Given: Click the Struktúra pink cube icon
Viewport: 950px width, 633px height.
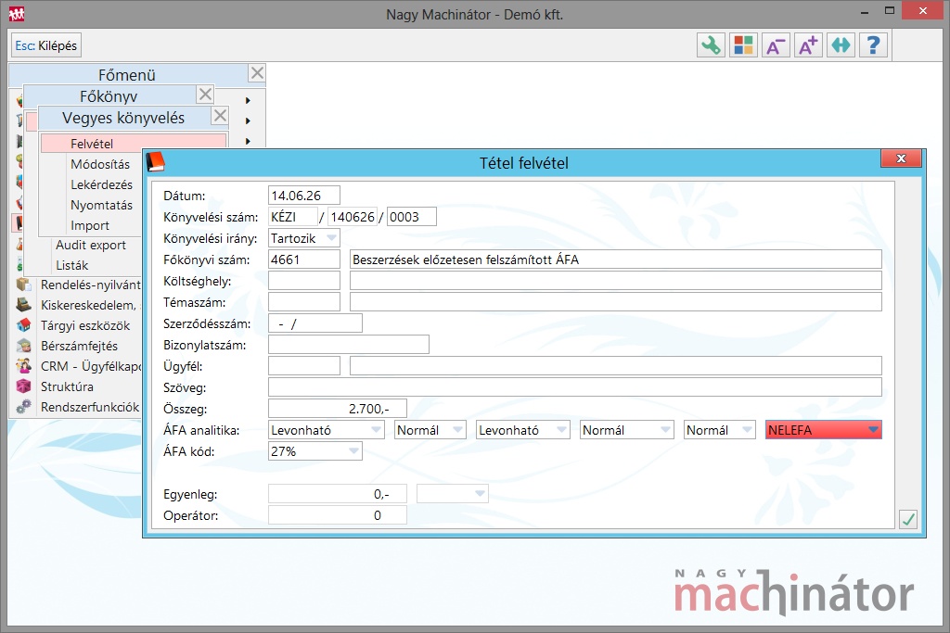Looking at the screenshot, I should tap(23, 386).
